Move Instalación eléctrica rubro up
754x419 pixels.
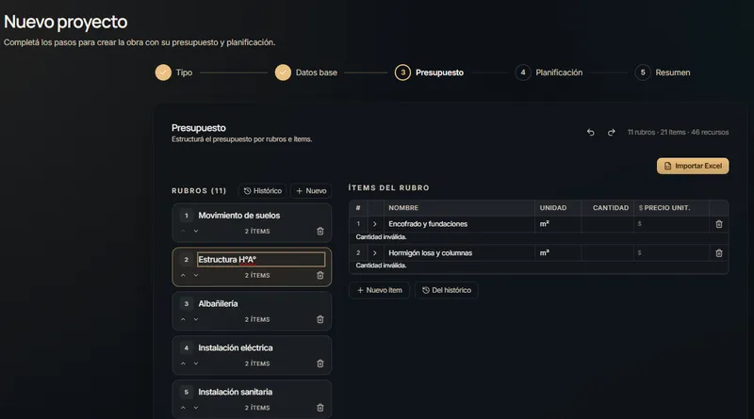[x=183, y=363]
